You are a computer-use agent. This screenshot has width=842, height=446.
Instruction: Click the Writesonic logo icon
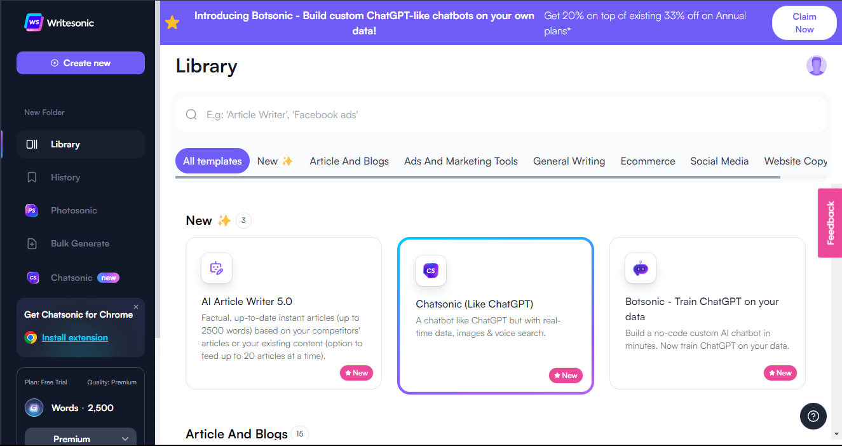34,22
